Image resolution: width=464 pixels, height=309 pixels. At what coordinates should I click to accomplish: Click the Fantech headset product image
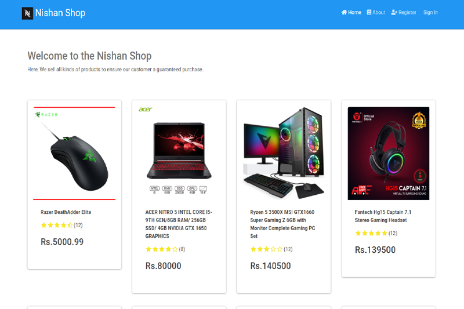point(389,153)
